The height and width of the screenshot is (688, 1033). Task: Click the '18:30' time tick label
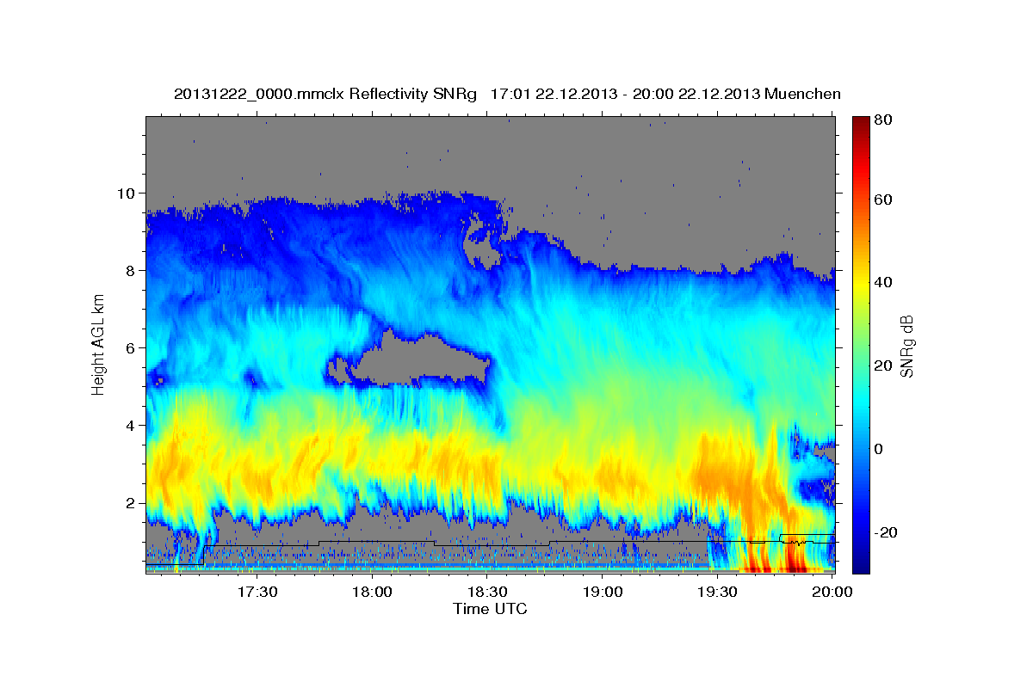(x=487, y=593)
